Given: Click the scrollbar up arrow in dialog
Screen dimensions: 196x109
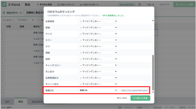Looking at the screenshot, I should tap(153, 20).
